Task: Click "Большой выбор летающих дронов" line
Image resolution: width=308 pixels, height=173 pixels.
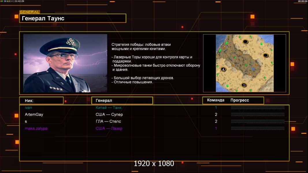Action: (143, 78)
